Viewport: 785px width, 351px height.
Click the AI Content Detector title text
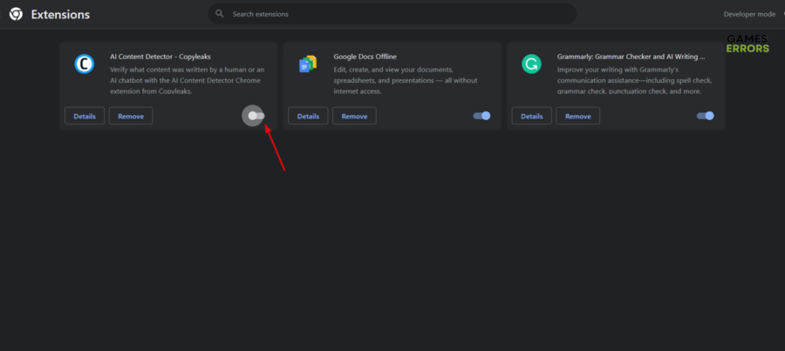pyautogui.click(x=162, y=57)
